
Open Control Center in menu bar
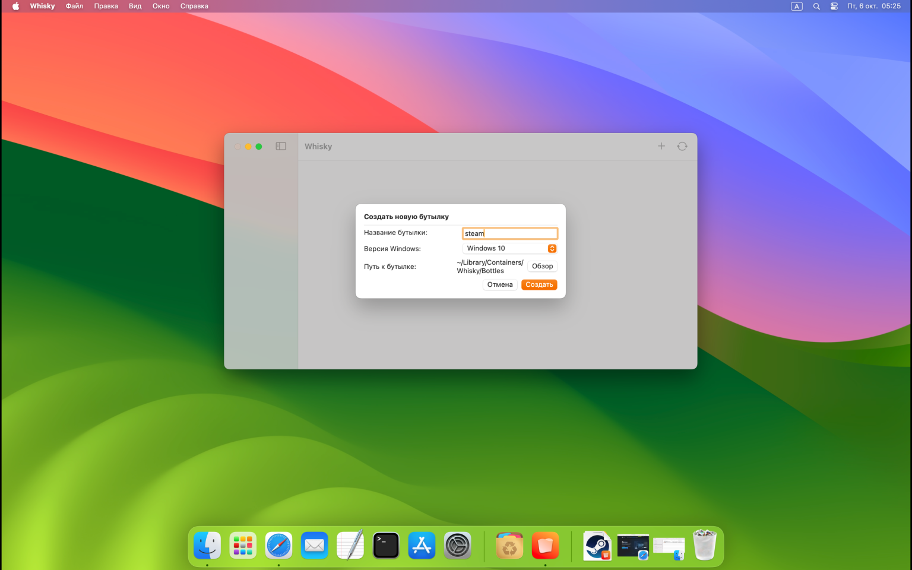[x=834, y=6]
